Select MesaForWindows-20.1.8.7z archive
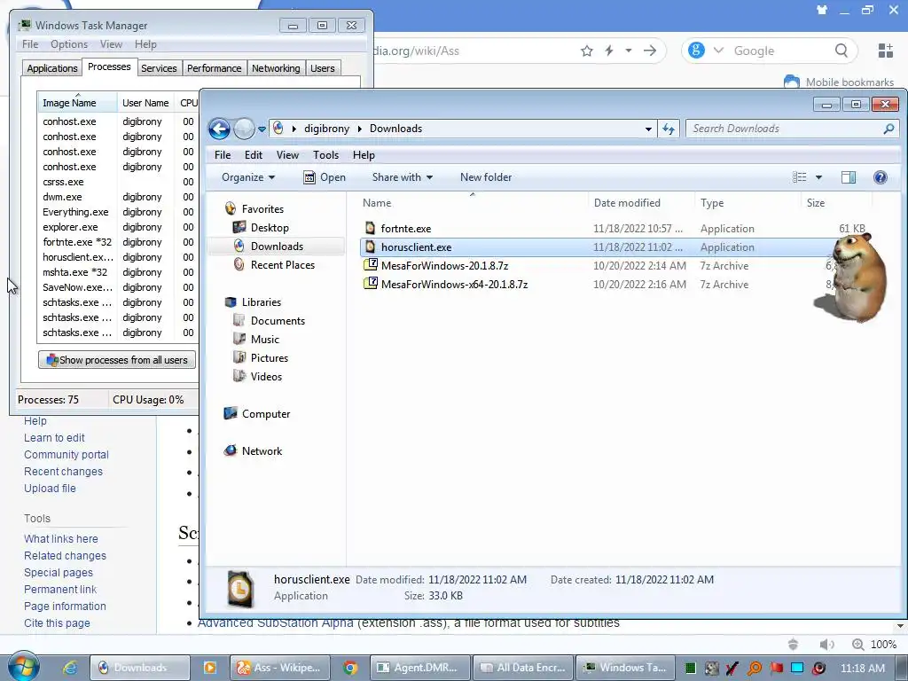The width and height of the screenshot is (908, 681). coord(444,266)
